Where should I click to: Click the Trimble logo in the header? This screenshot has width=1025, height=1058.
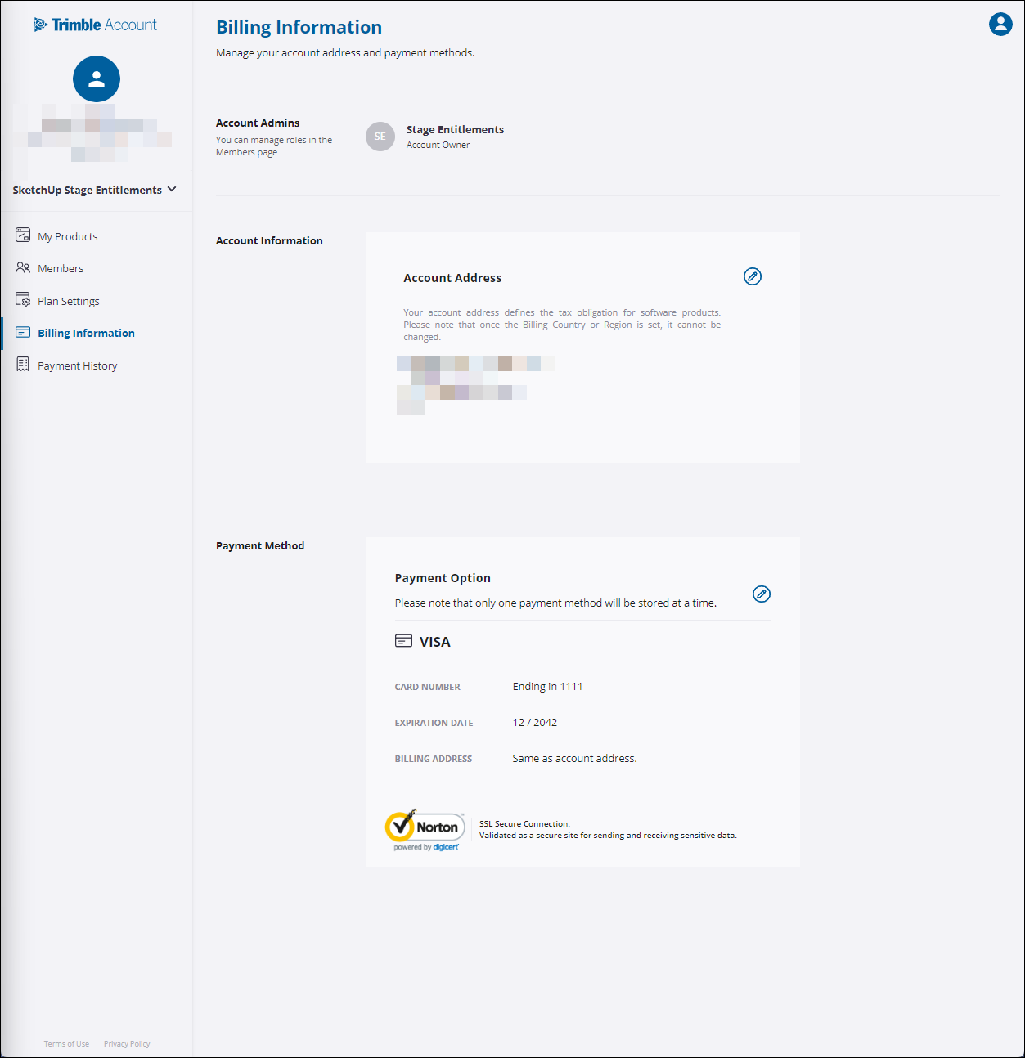click(x=95, y=24)
